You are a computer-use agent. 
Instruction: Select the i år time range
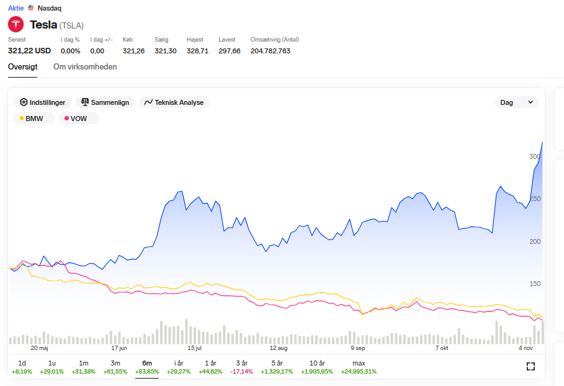[x=179, y=367]
